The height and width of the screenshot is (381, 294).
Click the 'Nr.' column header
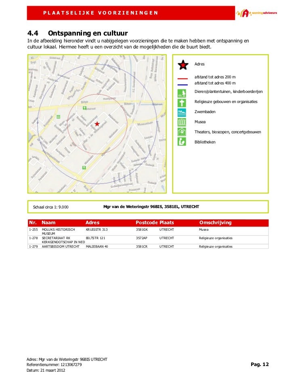(x=33, y=223)
